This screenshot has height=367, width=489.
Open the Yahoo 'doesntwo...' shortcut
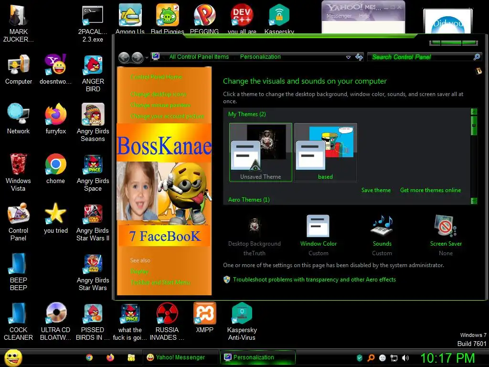[55, 69]
